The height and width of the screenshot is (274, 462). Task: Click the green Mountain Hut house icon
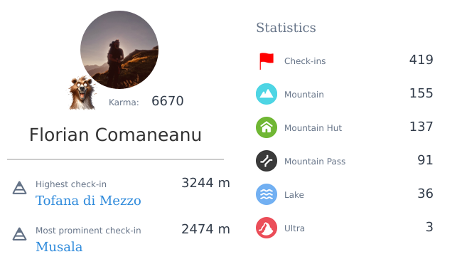point(267,127)
